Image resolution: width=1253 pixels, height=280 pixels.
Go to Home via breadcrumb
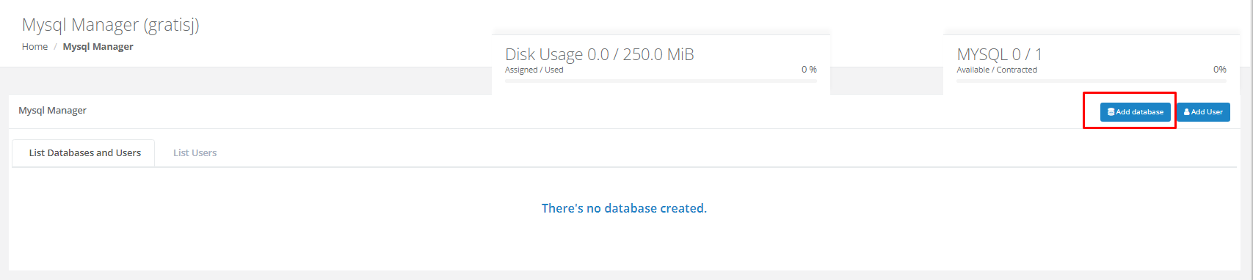[34, 47]
